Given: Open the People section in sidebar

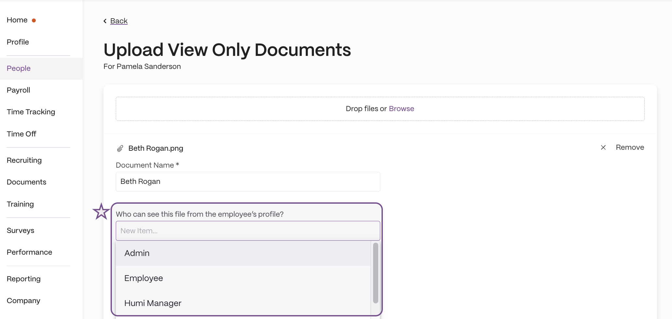Looking at the screenshot, I should [19, 69].
